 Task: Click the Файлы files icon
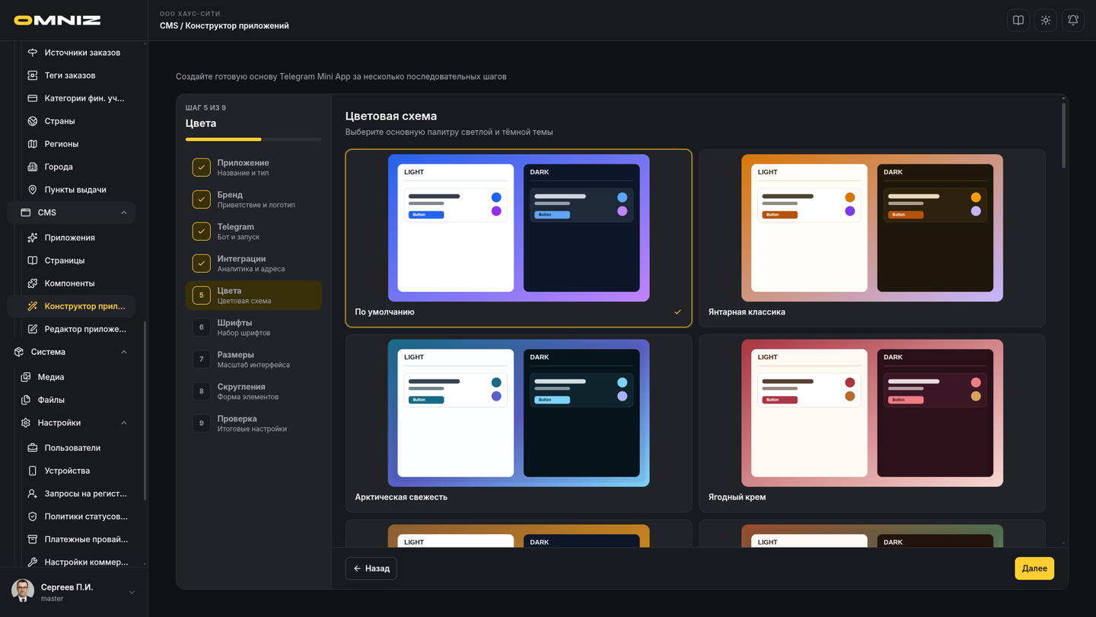[26, 400]
